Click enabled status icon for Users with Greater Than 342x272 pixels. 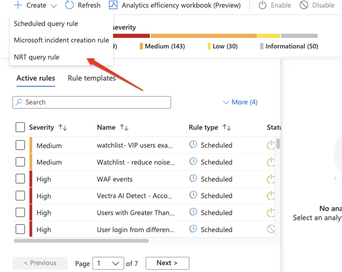(x=271, y=212)
